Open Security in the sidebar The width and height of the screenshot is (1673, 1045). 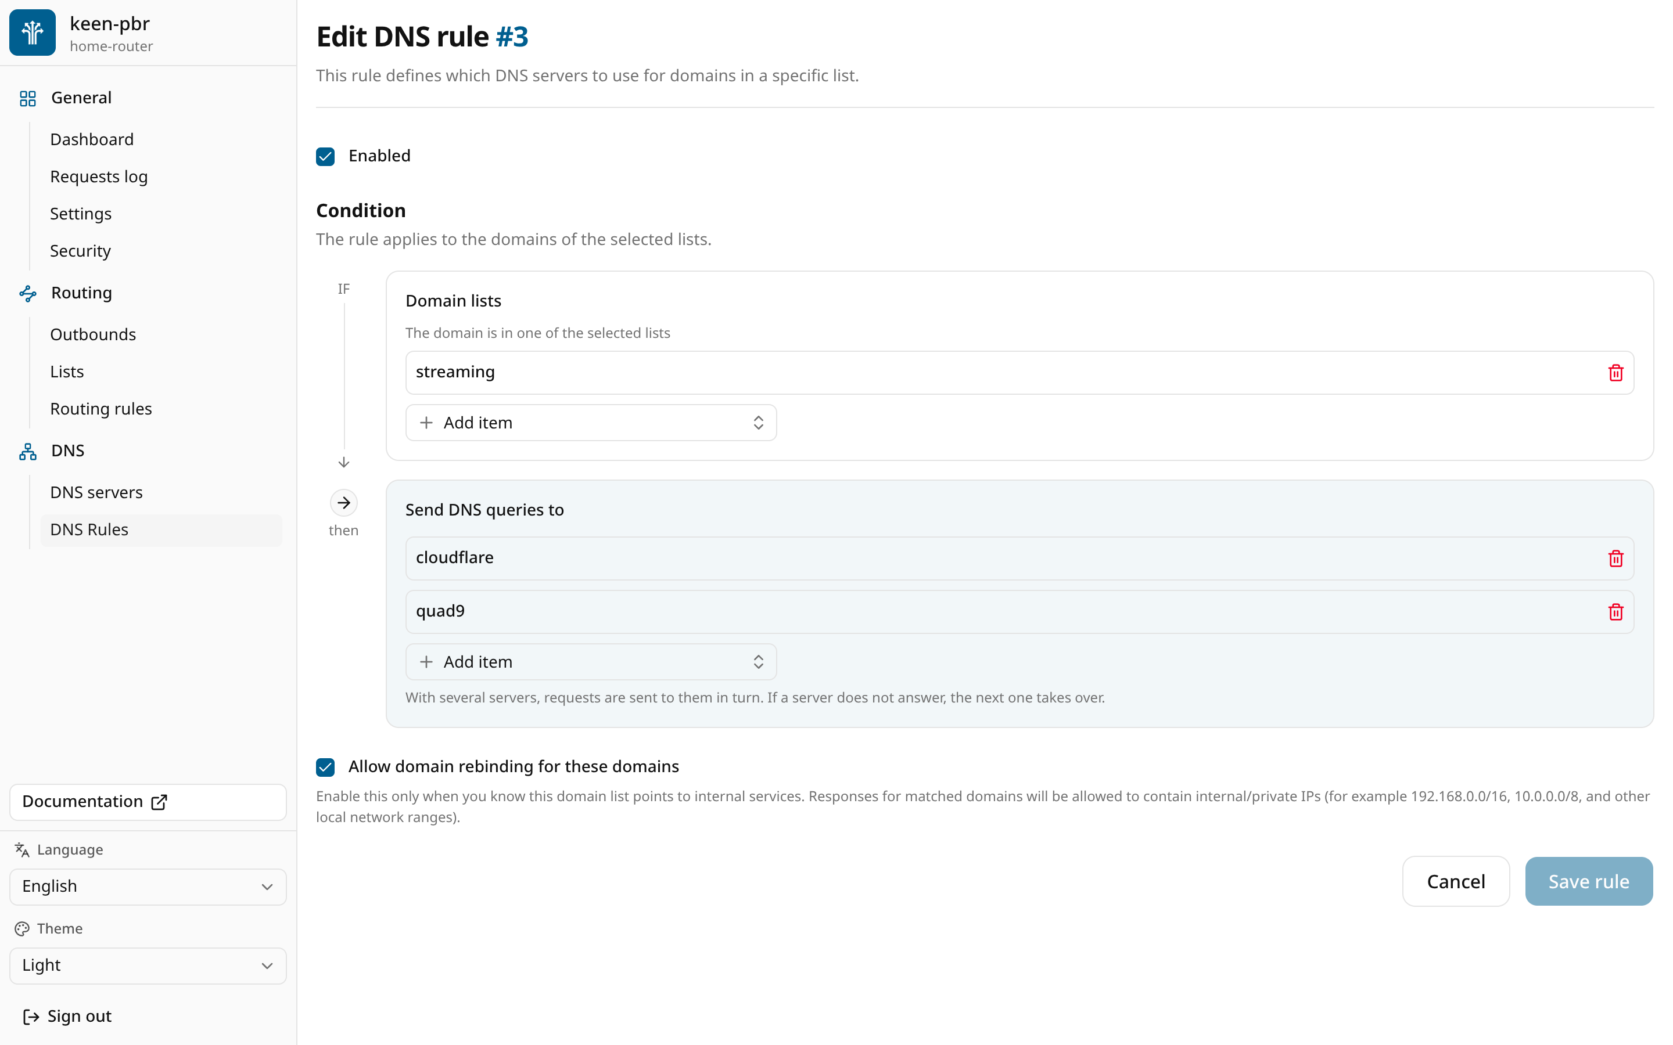point(161,251)
